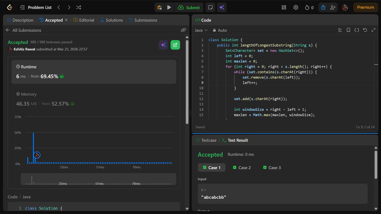Select the Runtime stats card
Image resolution: width=381 pixels, height=214 pixels.
tap(94, 72)
